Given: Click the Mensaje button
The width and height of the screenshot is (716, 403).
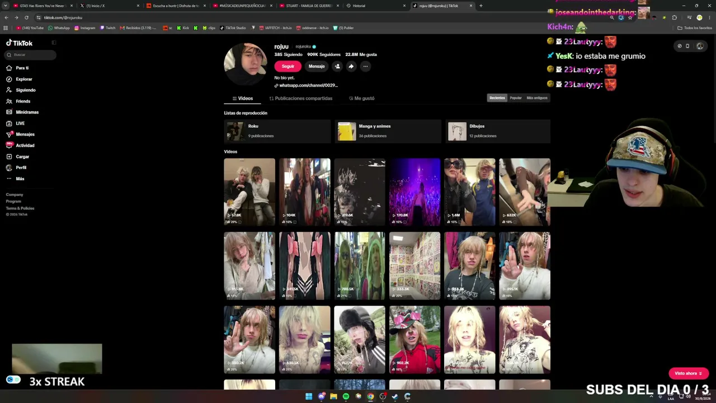Looking at the screenshot, I should (x=317, y=66).
